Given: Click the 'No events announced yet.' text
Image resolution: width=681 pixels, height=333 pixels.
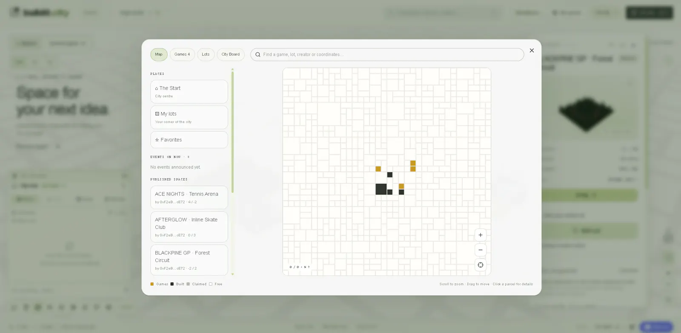Looking at the screenshot, I should [x=175, y=167].
